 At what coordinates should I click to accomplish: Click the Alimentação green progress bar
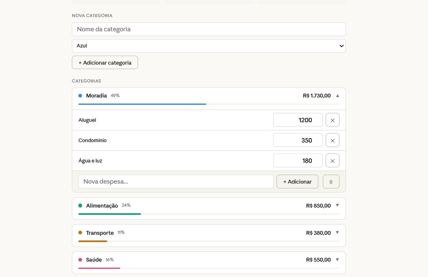tap(110, 214)
